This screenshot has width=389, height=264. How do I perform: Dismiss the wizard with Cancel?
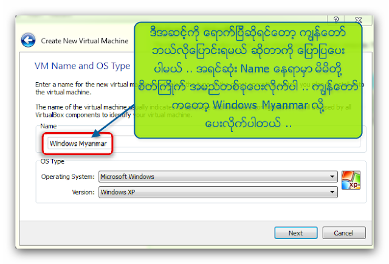343,233
